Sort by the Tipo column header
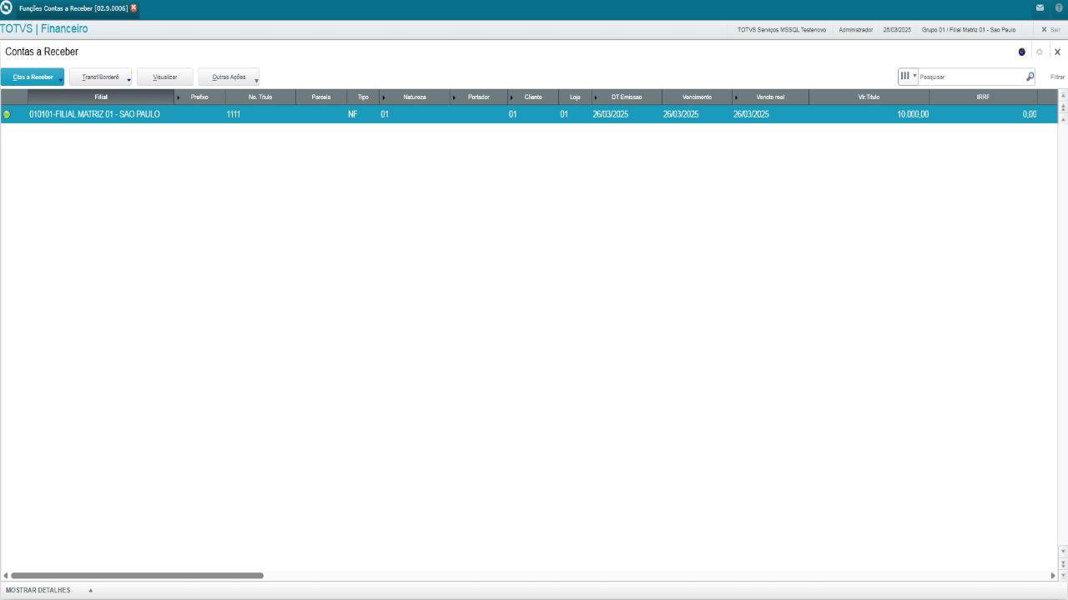This screenshot has width=1068, height=600. pyautogui.click(x=363, y=97)
